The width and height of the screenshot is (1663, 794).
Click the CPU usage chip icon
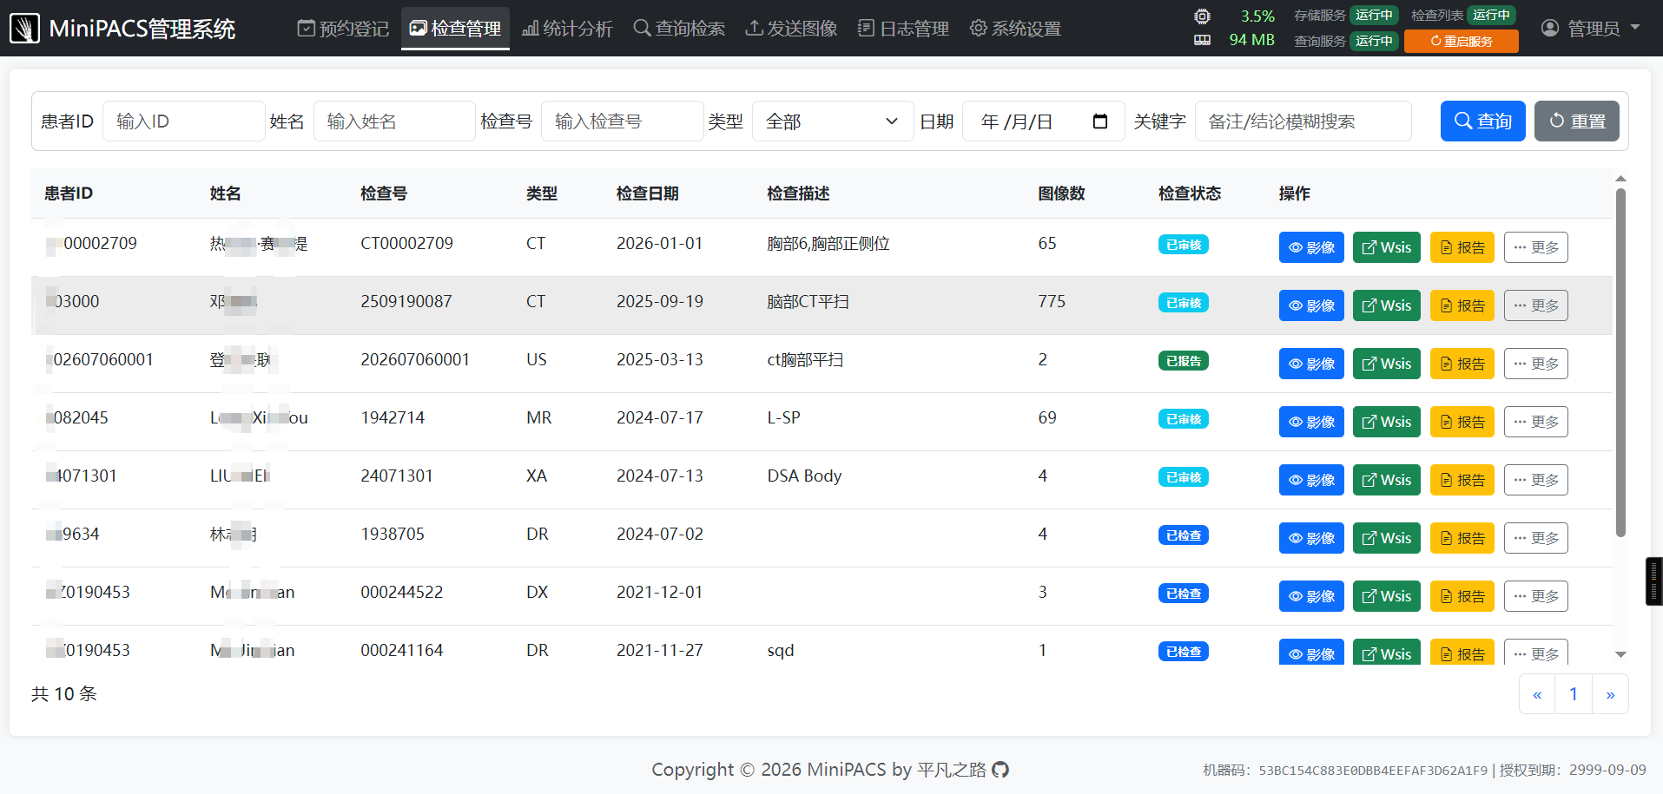point(1202,16)
